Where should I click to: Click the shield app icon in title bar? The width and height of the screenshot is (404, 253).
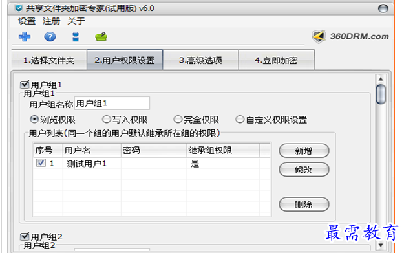pyautogui.click(x=19, y=8)
